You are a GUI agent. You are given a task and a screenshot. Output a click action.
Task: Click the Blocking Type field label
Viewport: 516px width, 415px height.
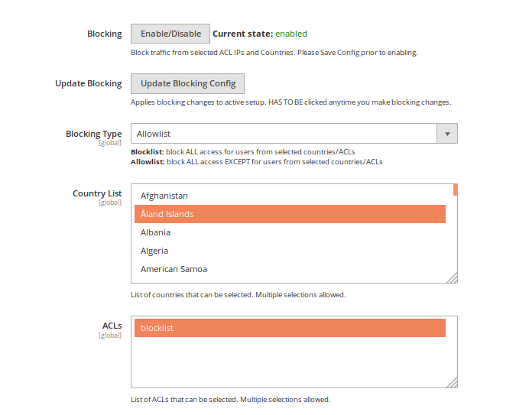(93, 134)
